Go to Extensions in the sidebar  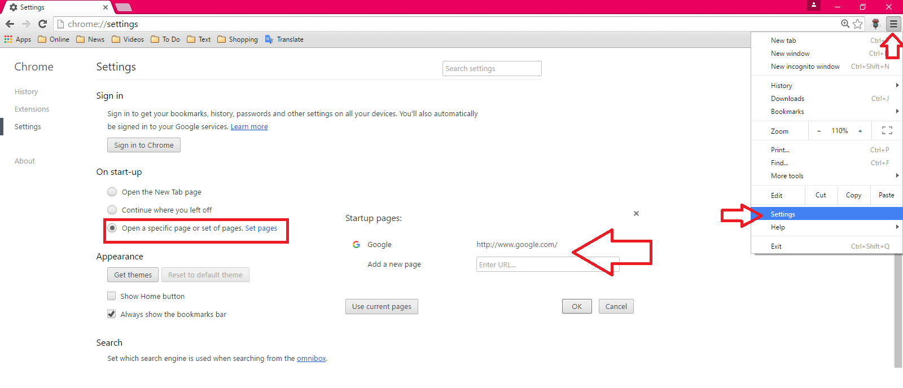click(x=32, y=109)
